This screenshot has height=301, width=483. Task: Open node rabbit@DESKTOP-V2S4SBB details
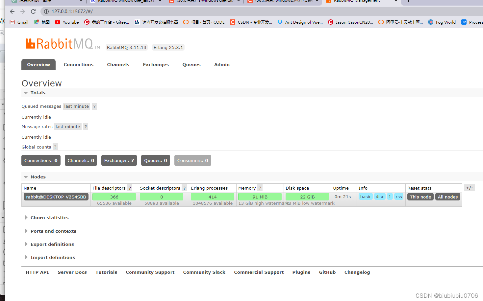(x=56, y=197)
